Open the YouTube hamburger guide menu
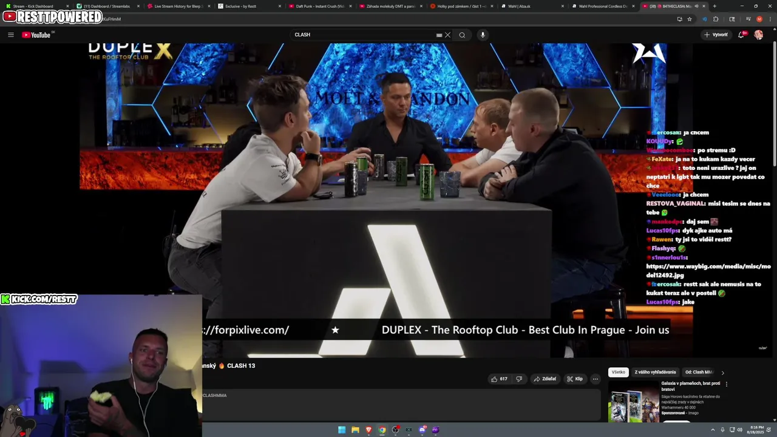 pyautogui.click(x=10, y=35)
